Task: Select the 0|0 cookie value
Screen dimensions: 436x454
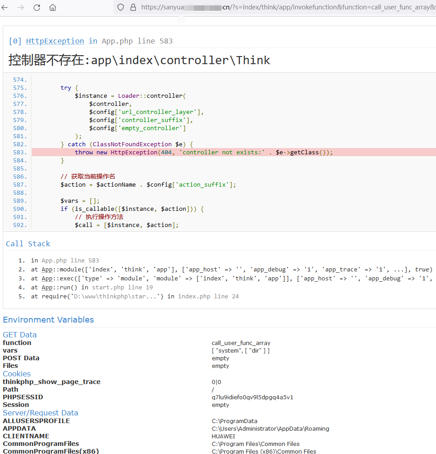Action: click(x=216, y=382)
